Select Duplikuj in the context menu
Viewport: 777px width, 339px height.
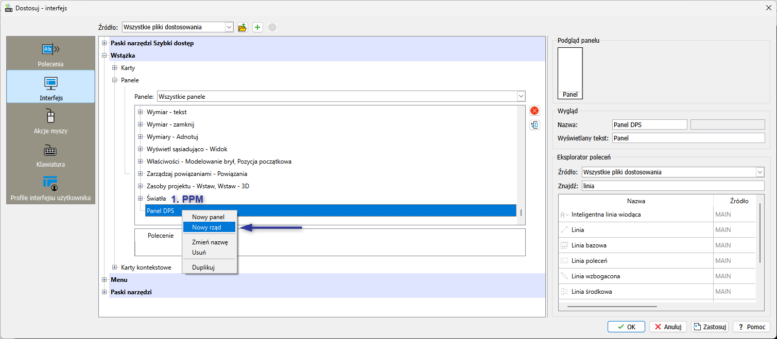(x=203, y=267)
